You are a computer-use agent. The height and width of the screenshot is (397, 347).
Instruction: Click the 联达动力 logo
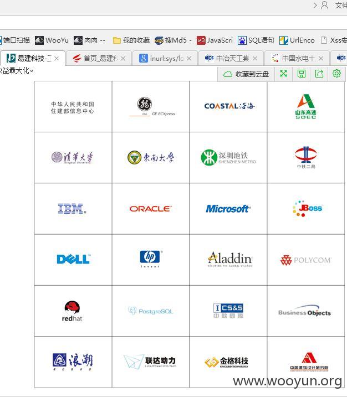(150, 362)
